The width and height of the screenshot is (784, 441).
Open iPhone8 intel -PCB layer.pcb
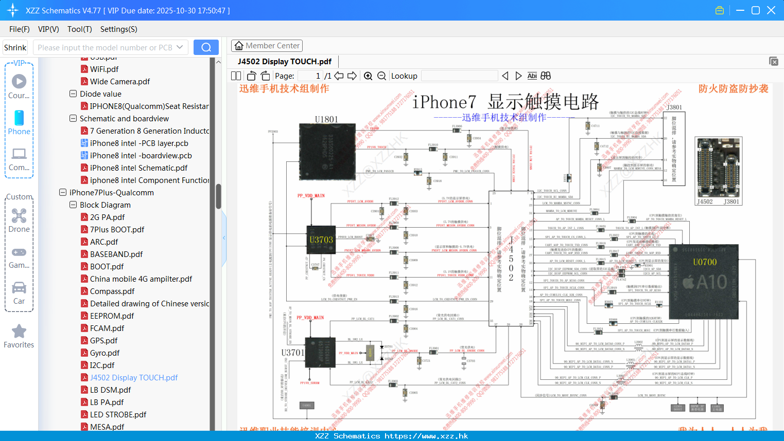[x=139, y=143]
